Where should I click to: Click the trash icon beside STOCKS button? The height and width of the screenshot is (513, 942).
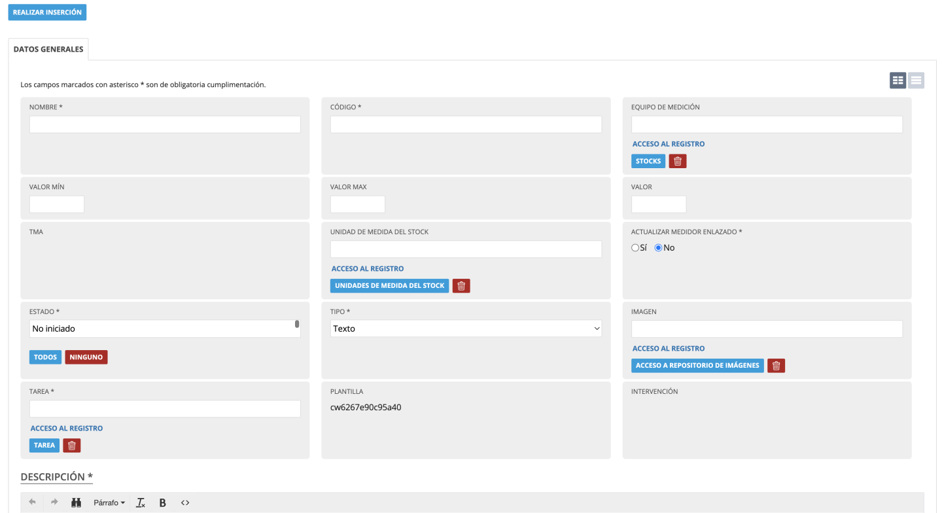coord(678,161)
